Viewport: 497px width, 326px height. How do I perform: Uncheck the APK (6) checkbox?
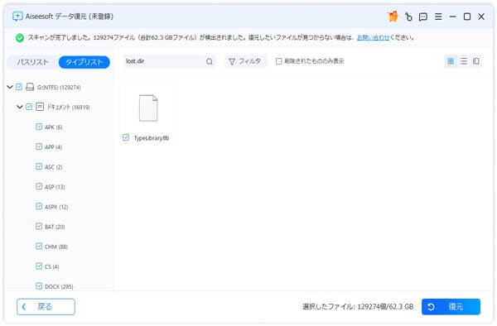click(39, 127)
